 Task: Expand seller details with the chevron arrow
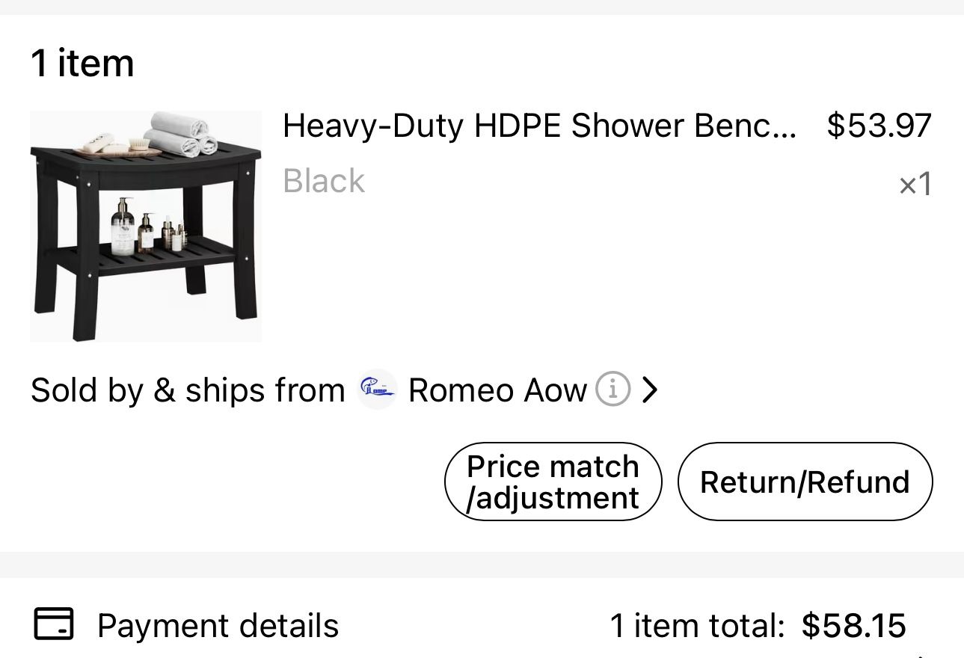(x=648, y=389)
